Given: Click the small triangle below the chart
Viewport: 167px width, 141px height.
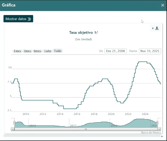Looking at the screenshot, I should (162, 136).
